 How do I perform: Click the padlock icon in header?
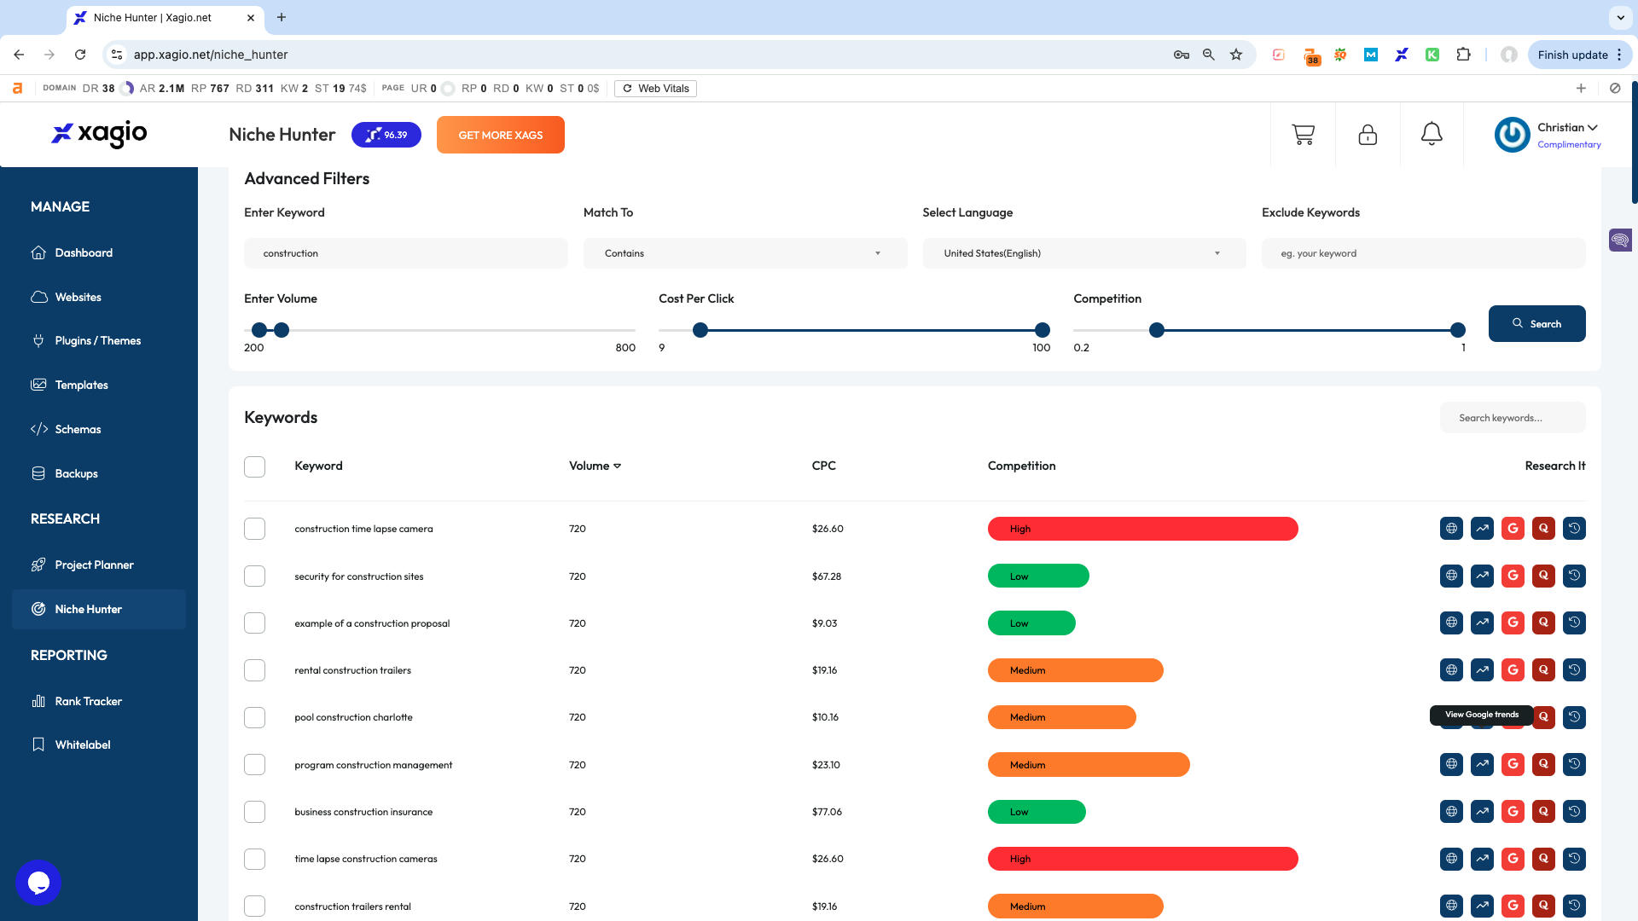coord(1368,135)
